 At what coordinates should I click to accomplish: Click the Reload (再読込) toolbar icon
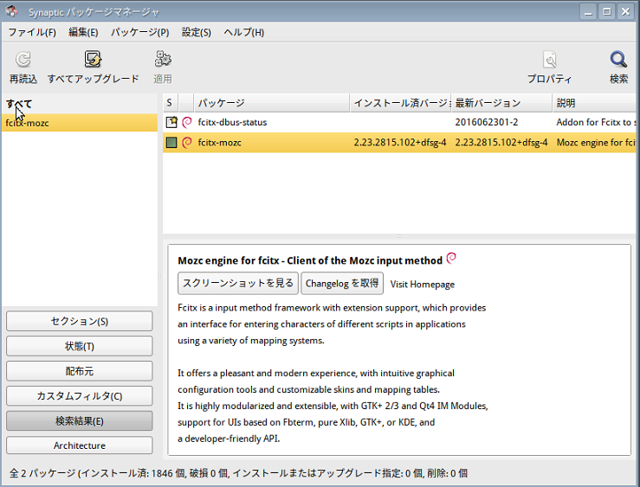click(23, 59)
